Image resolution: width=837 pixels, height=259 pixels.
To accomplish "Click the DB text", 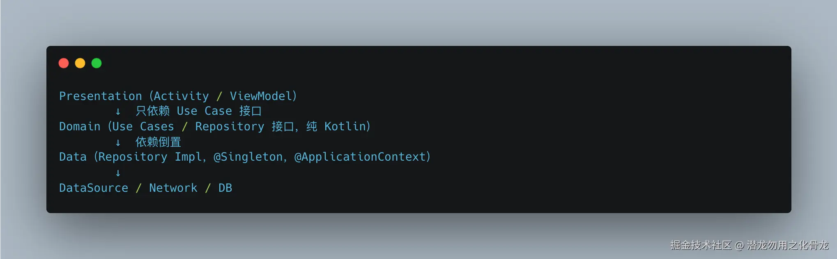I will [x=225, y=188].
